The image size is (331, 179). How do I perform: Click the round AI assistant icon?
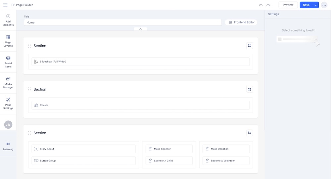click(x=8, y=125)
